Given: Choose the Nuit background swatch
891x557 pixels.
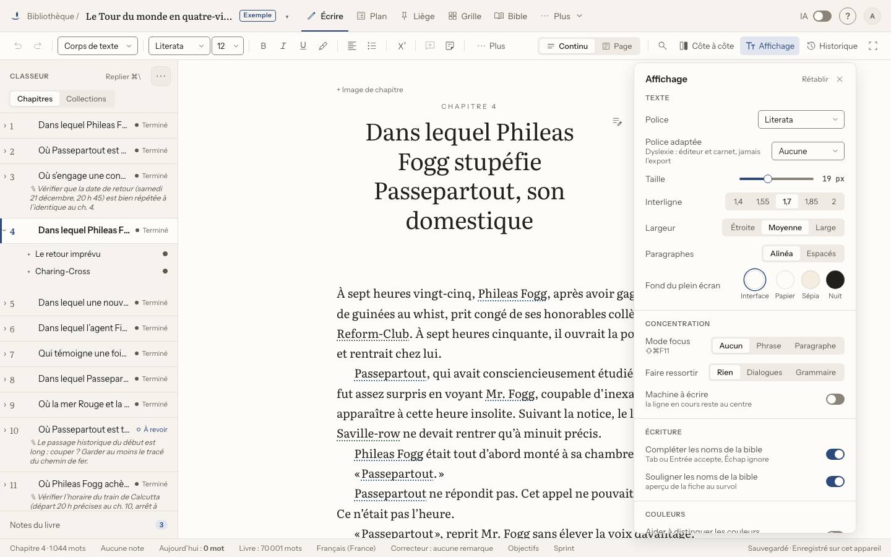Looking at the screenshot, I should [835, 280].
